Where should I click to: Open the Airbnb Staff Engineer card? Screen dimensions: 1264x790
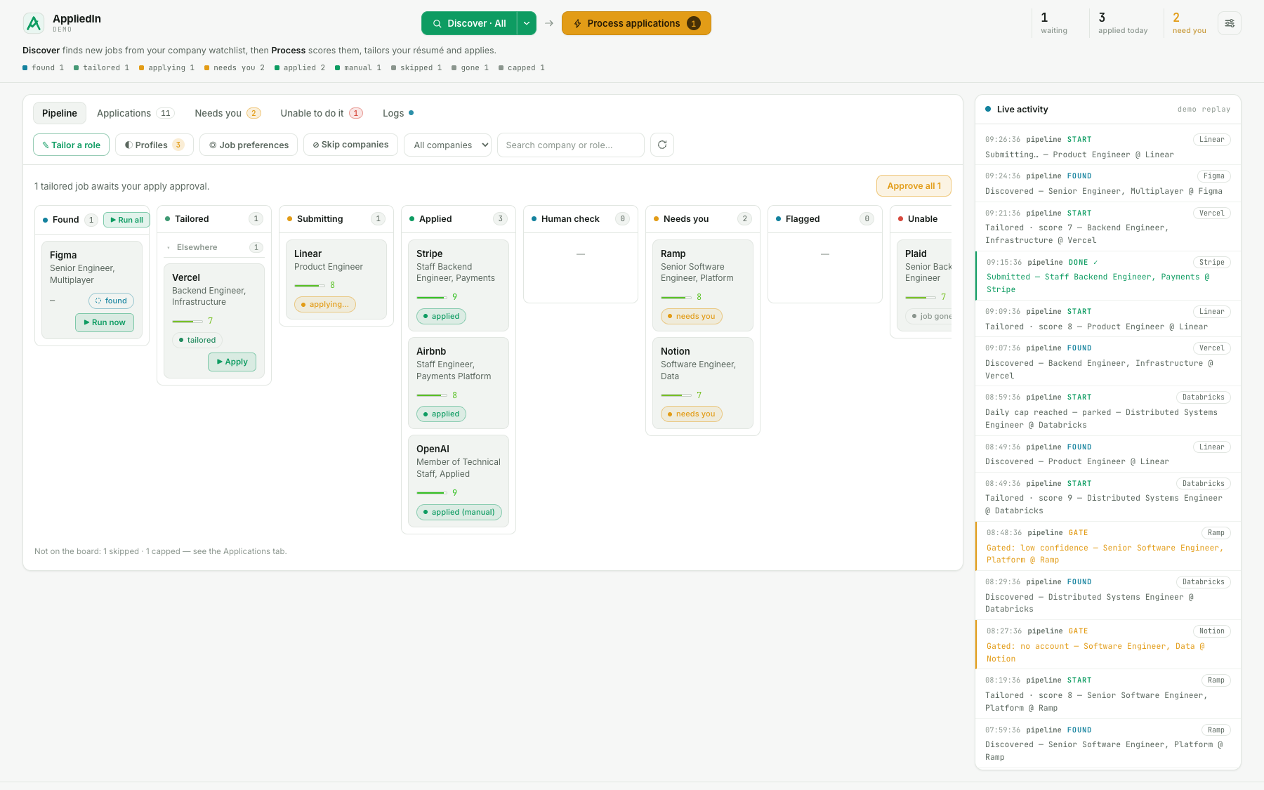(458, 383)
